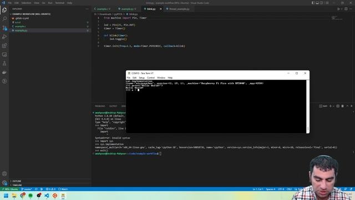This screenshot has height=200, width=355.
Task: Click CRLF line ending in status bar
Action: 290,189
